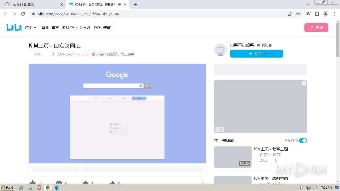View site information lock icon
Screen dimensions: 340x191
tap(33, 14)
